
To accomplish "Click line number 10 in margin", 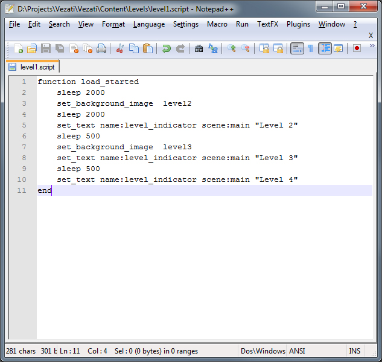I will coord(22,179).
